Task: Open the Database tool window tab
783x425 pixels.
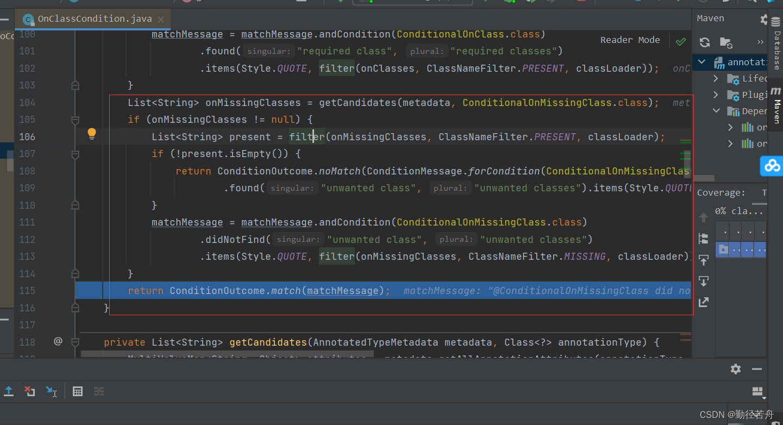Action: [776, 44]
